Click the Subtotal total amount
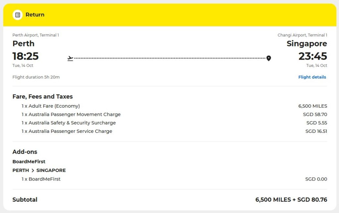The image size is (339, 213). coord(291,200)
